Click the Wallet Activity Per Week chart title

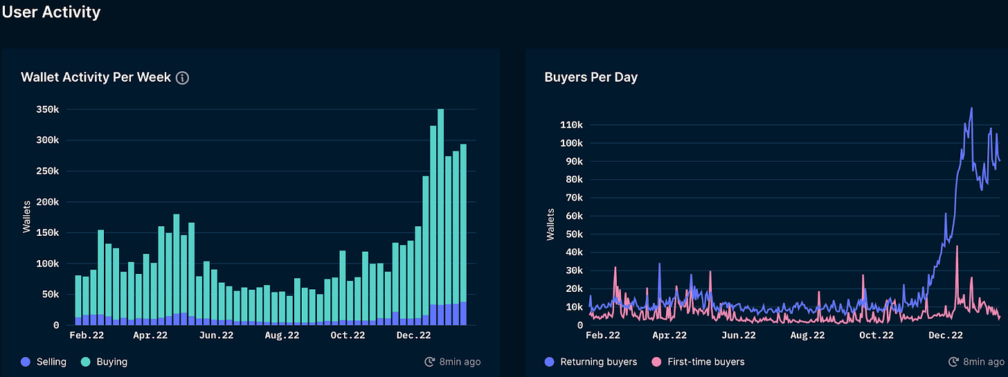(x=96, y=77)
